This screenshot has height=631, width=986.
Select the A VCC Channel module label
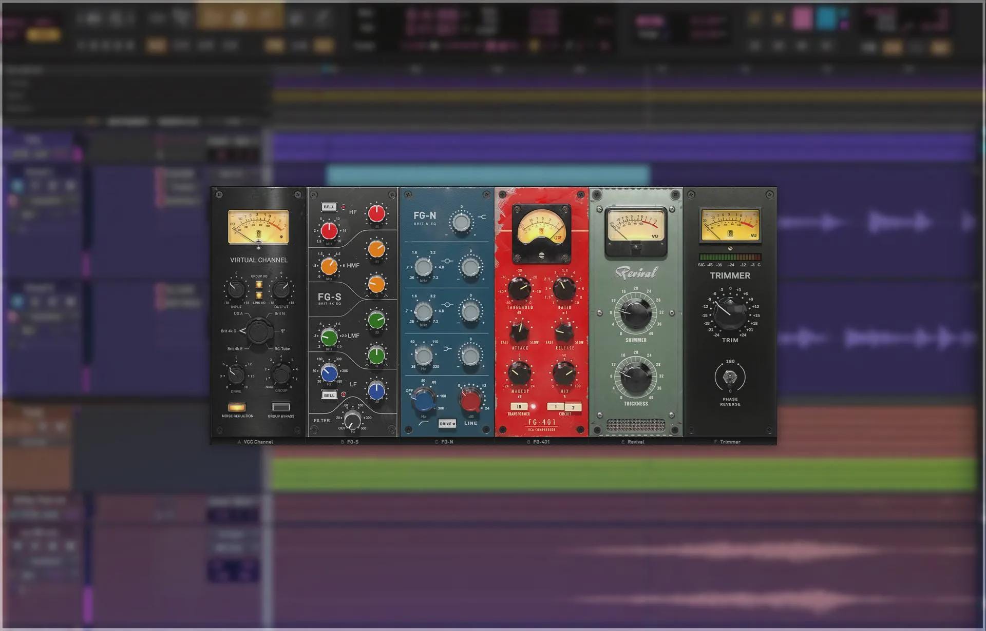point(255,442)
